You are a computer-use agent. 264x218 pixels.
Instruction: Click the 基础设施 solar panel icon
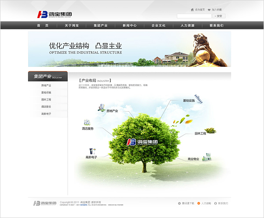pos(199,98)
